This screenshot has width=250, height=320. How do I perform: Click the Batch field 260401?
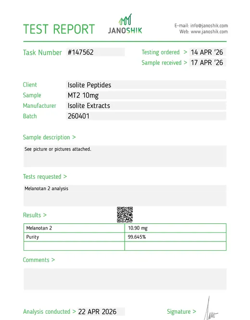[146, 116]
